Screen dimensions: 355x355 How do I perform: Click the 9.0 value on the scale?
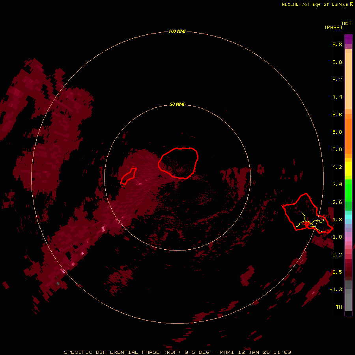click(337, 62)
